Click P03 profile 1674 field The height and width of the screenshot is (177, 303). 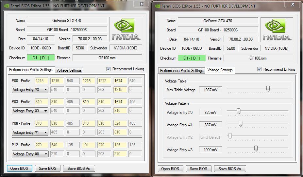[120, 102]
